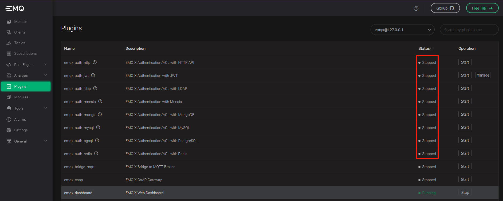Click the Clients sidebar icon
The image size is (503, 201).
[x=9, y=32]
